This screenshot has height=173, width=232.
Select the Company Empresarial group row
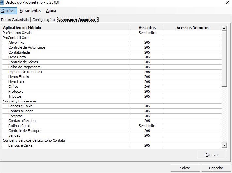(112, 101)
